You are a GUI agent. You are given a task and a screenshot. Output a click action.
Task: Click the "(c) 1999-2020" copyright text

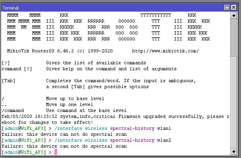click(x=95, y=51)
